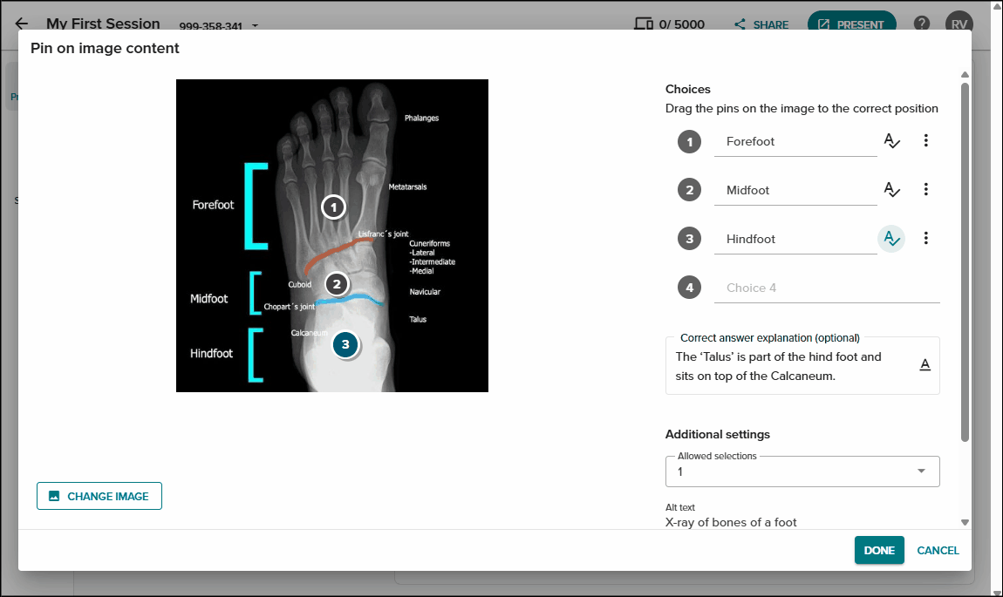
Task: Select pin 1 on the foot image
Action: [333, 207]
